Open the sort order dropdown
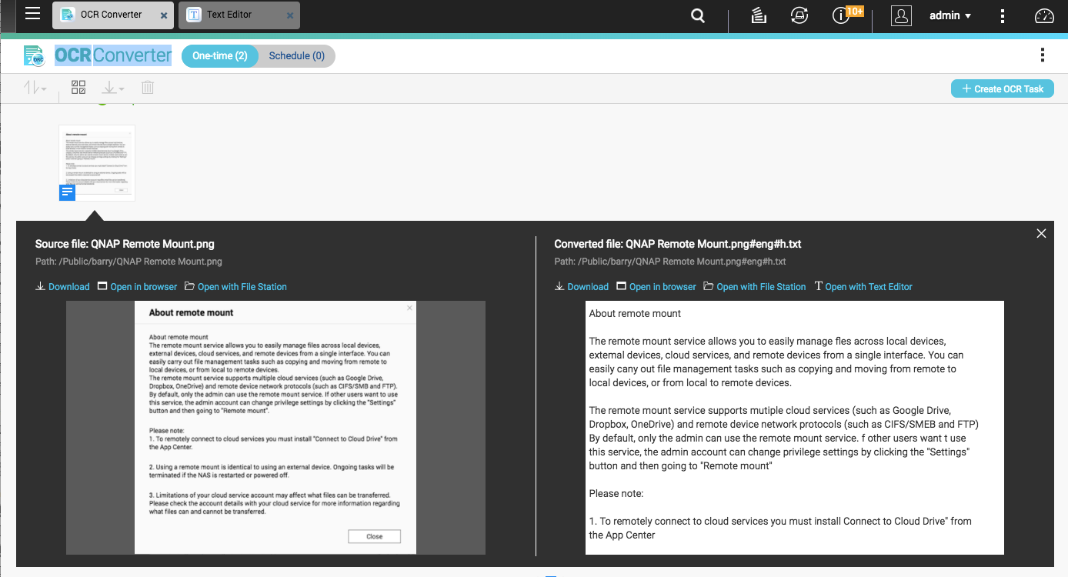 point(35,88)
